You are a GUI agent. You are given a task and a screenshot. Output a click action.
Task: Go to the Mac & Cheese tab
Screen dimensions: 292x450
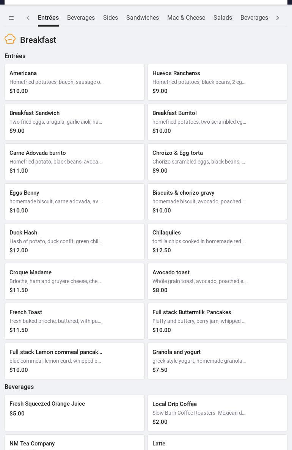[186, 18]
